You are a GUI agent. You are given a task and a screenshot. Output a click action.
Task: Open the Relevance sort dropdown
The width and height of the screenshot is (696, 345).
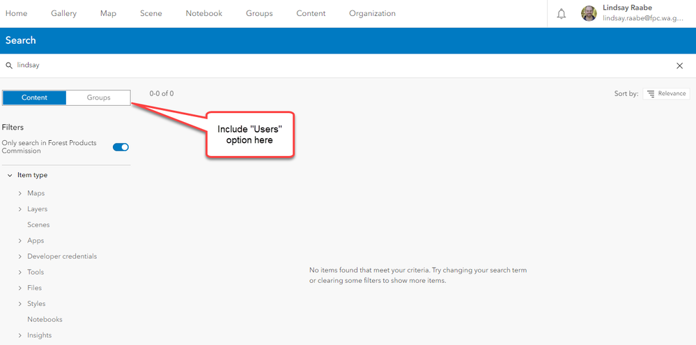[x=666, y=93]
